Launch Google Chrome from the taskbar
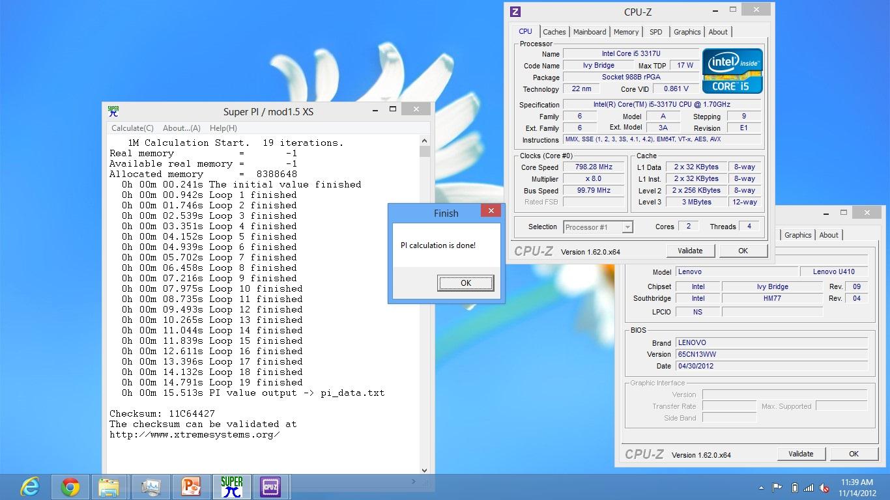 click(x=70, y=486)
